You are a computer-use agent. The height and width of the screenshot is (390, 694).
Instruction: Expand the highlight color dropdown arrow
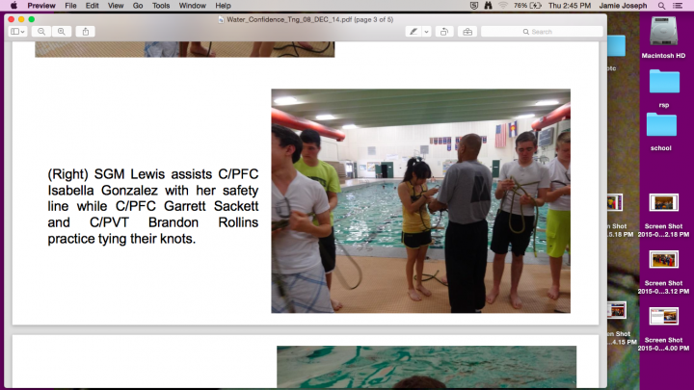426,32
